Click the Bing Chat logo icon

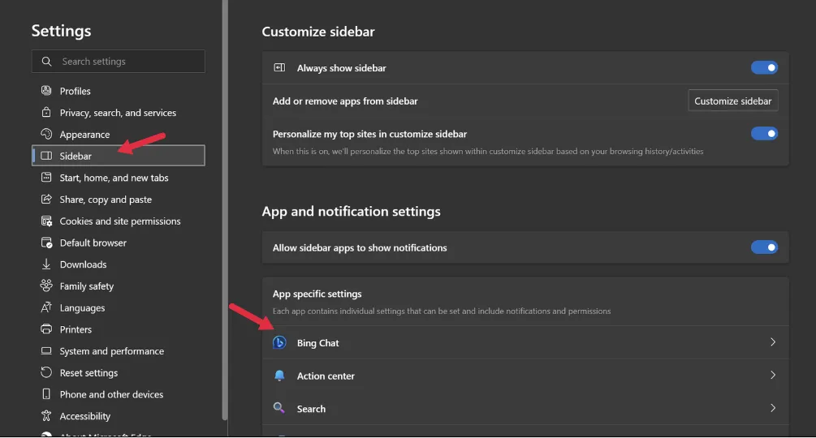279,342
